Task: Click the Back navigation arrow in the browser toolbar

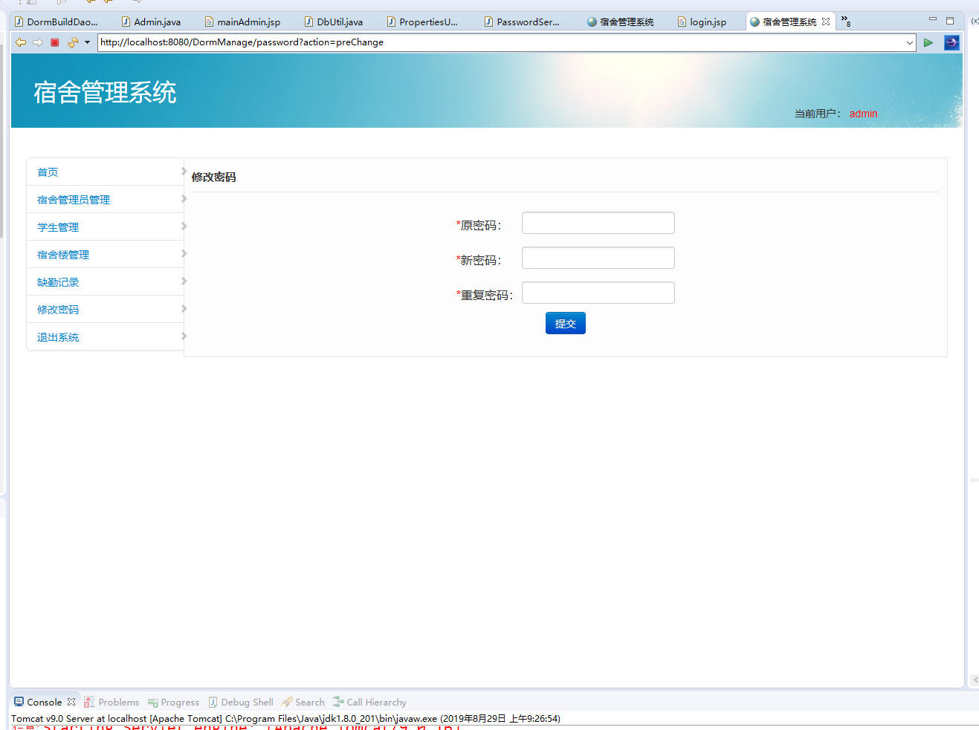Action: (20, 42)
